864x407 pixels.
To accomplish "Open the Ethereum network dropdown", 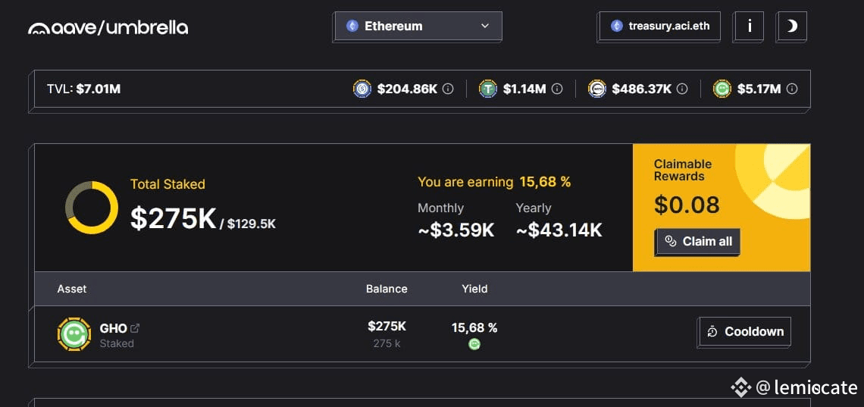I will coord(418,26).
